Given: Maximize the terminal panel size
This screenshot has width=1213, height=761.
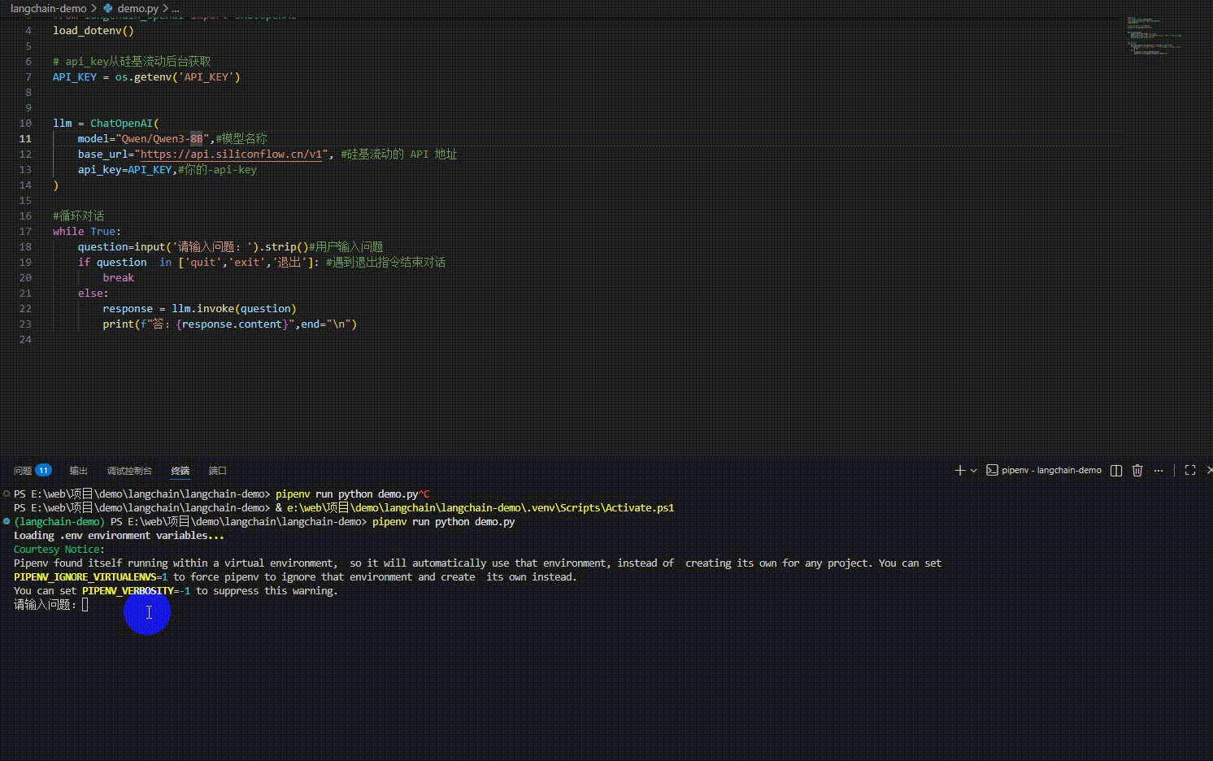Looking at the screenshot, I should tap(1190, 471).
